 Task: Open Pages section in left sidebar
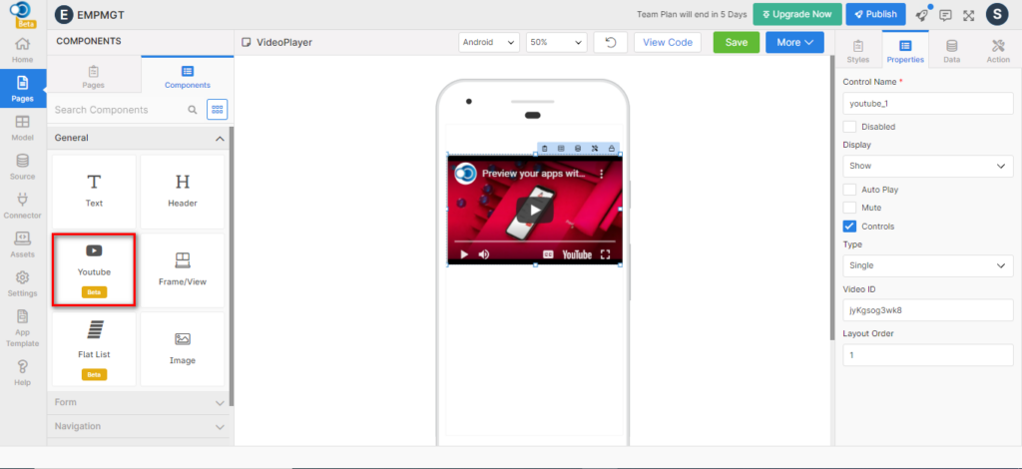pyautogui.click(x=22, y=89)
